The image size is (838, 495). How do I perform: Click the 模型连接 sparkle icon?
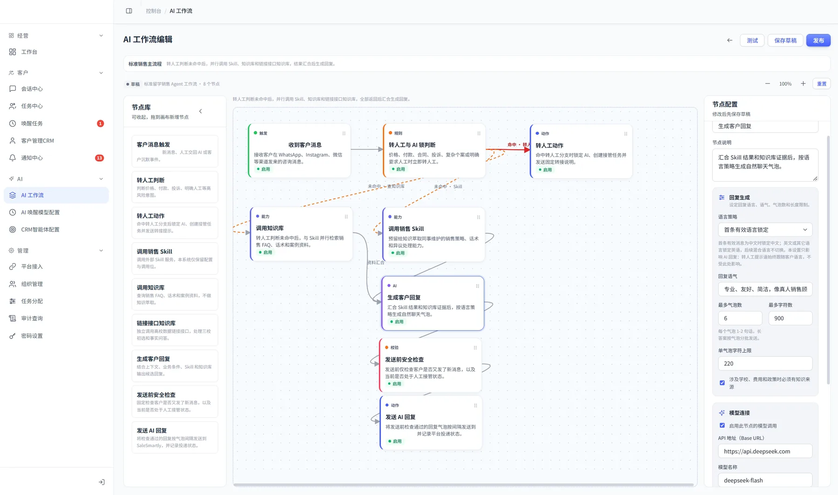point(722,413)
